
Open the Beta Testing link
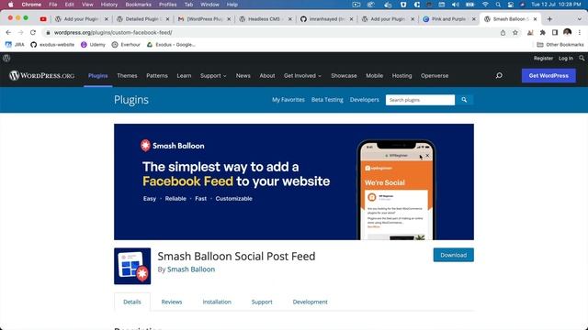point(327,100)
